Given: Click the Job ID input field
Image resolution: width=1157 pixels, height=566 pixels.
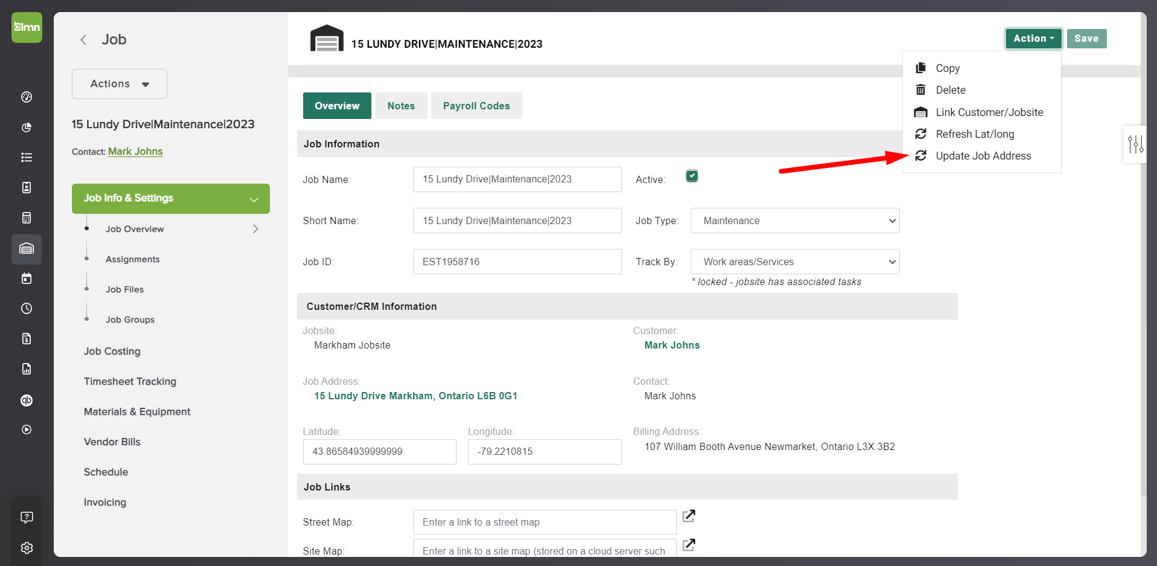Looking at the screenshot, I should 518,262.
